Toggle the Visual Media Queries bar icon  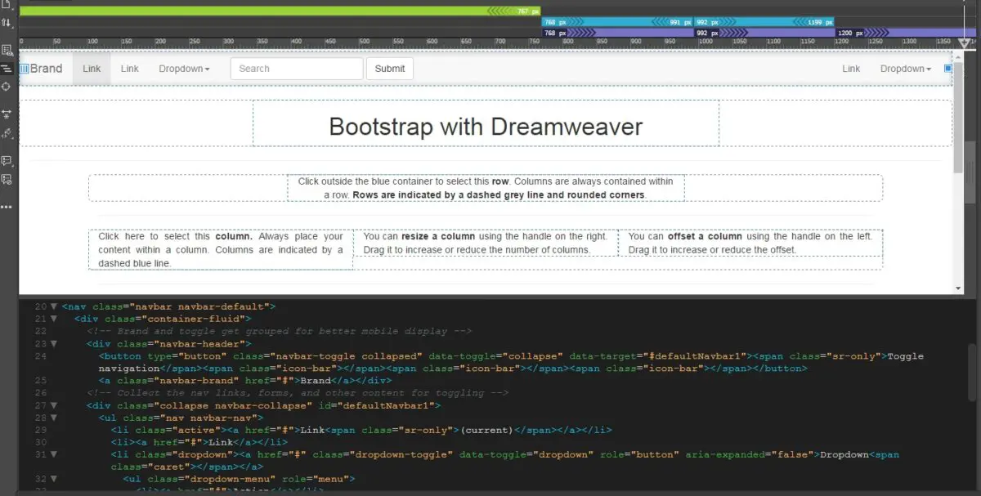click(7, 69)
